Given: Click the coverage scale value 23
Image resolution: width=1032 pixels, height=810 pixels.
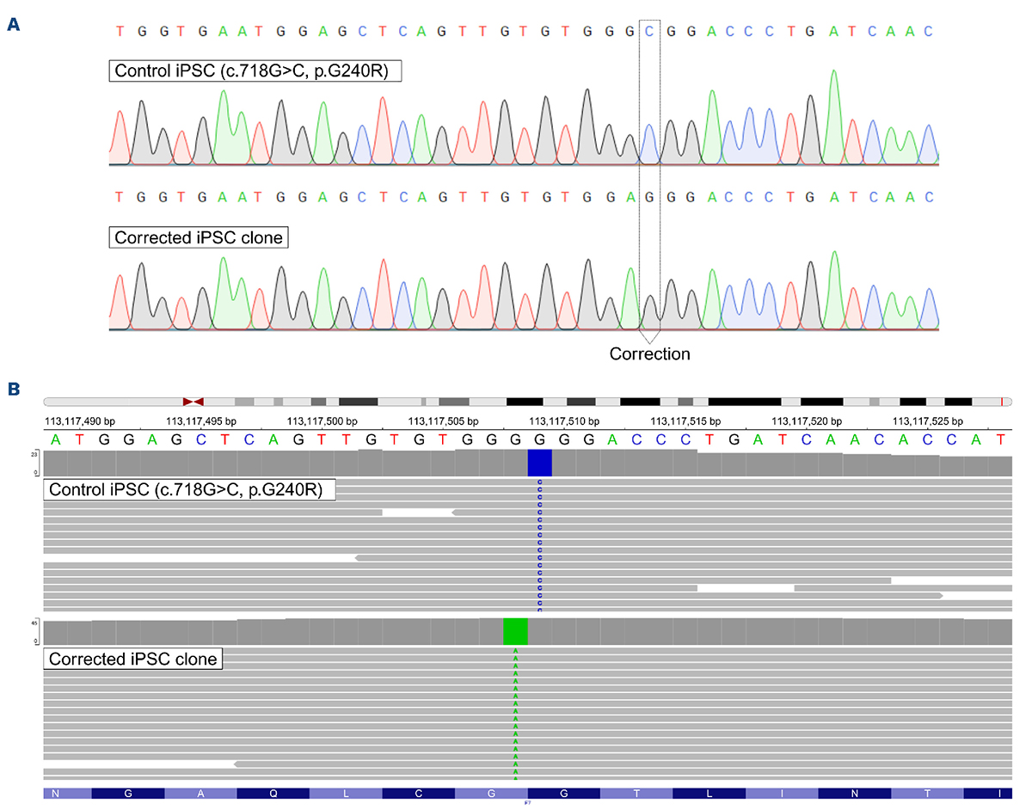Looking at the screenshot, I should 33,453.
